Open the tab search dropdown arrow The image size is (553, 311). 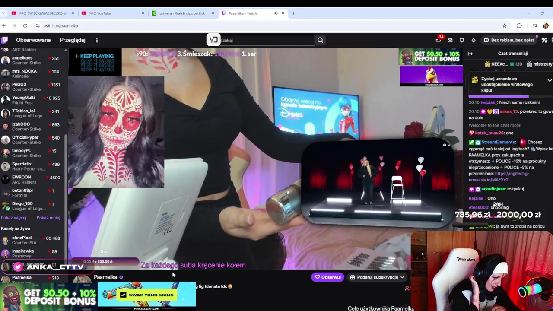3,13
